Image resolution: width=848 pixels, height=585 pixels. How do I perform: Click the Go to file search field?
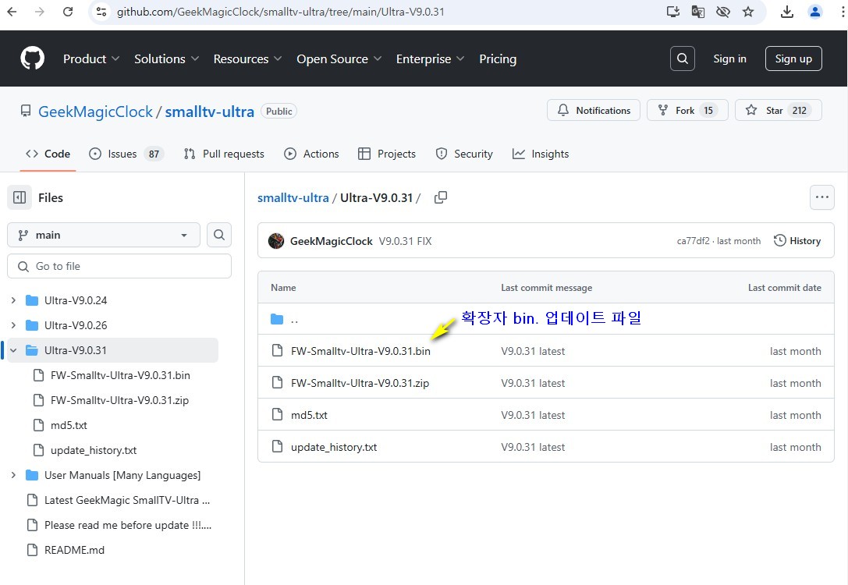coord(119,266)
